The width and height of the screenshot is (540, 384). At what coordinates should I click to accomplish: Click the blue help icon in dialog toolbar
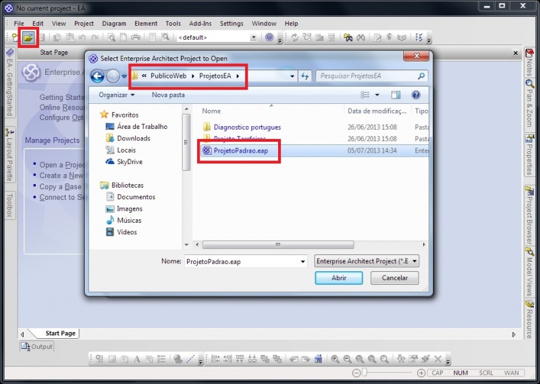(416, 94)
